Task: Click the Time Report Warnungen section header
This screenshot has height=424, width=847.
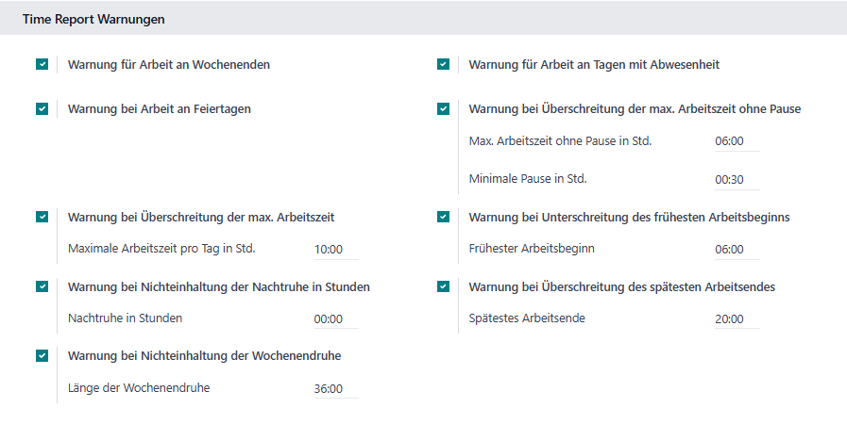Action: pyautogui.click(x=93, y=20)
